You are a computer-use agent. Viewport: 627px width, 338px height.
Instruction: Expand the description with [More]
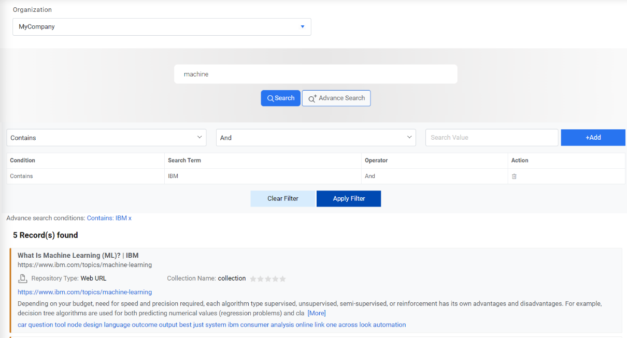(x=317, y=313)
